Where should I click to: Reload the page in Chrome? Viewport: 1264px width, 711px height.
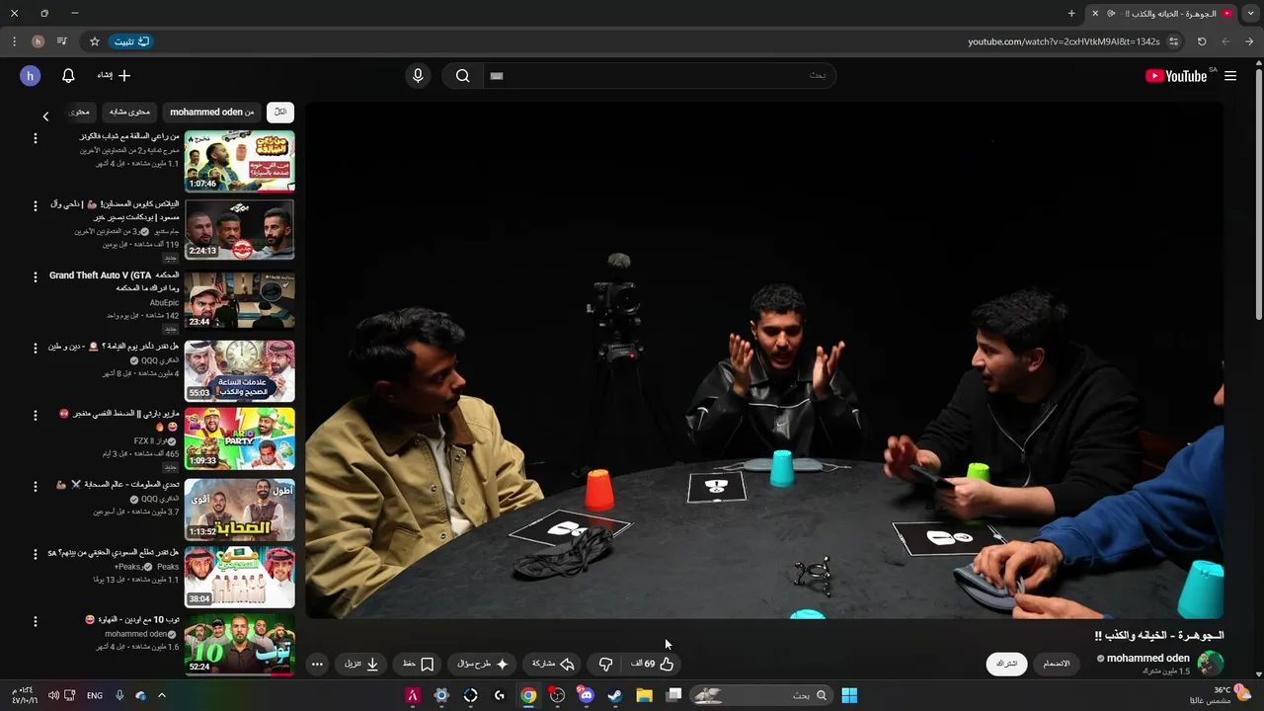coord(1202,41)
